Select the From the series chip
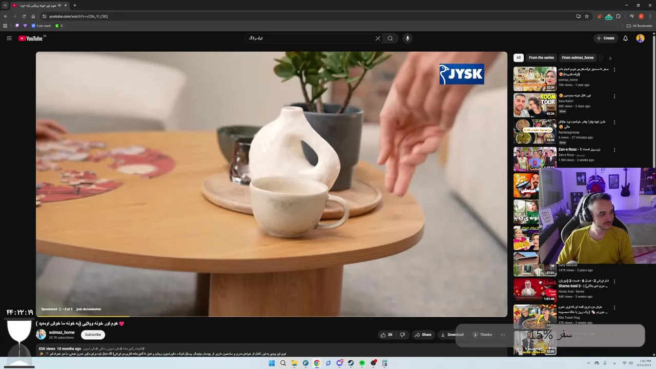656x369 pixels. click(541, 58)
